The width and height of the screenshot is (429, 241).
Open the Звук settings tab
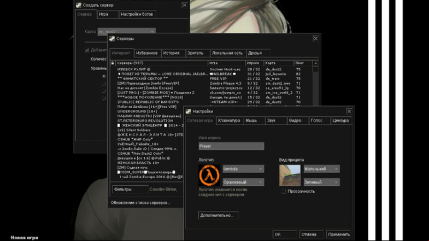point(276,121)
